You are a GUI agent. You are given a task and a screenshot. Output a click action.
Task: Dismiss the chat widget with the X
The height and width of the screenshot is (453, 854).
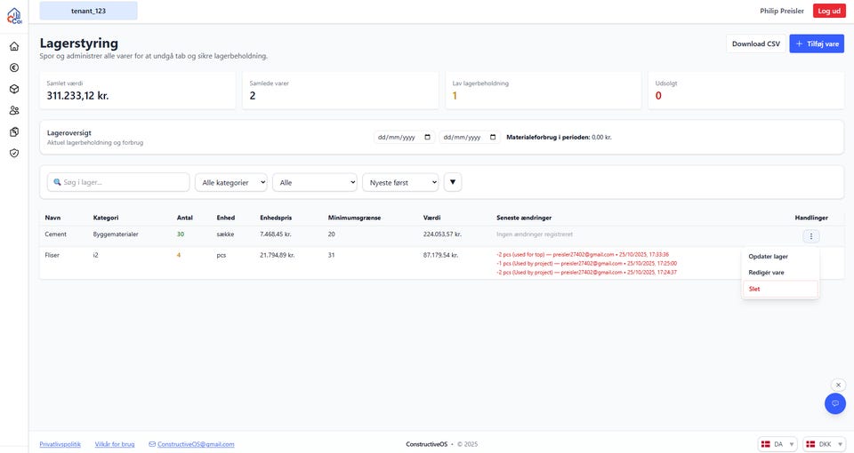pos(838,385)
